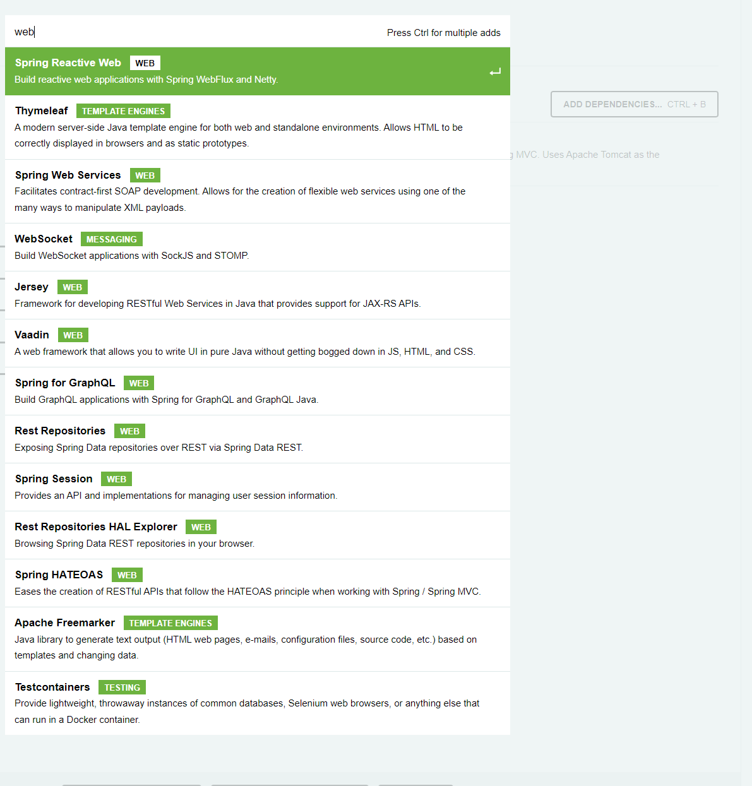
Task: Click the WEB tag next to Rest Repositories
Action: coord(130,431)
